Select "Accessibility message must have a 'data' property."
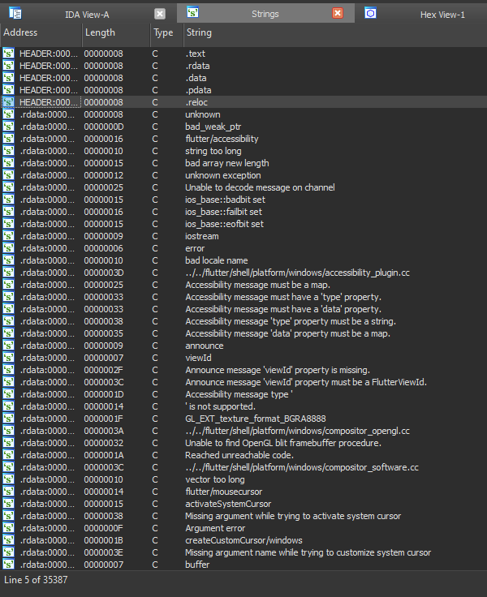487x597 pixels. (283, 309)
